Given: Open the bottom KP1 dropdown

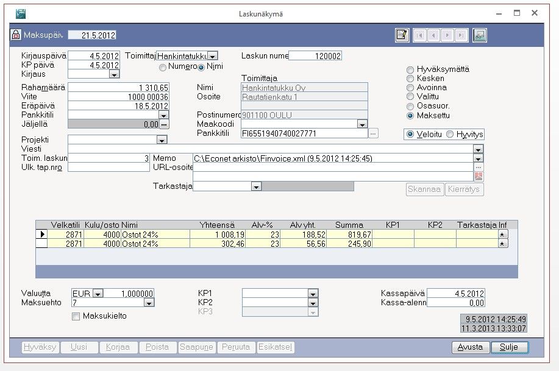Looking at the screenshot, I should [313, 293].
